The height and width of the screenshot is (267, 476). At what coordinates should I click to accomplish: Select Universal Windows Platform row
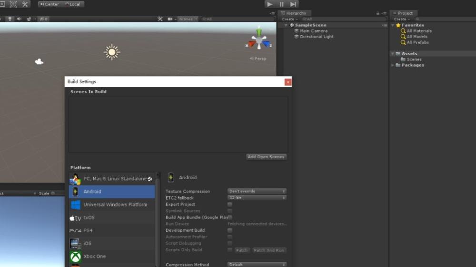click(x=112, y=205)
